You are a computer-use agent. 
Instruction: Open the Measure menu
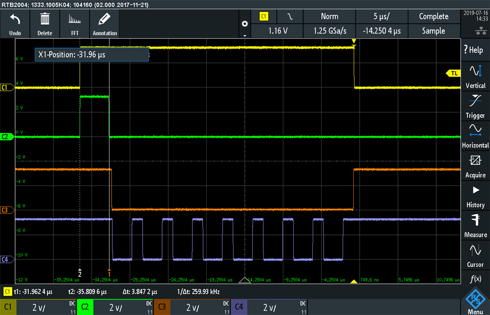476,226
